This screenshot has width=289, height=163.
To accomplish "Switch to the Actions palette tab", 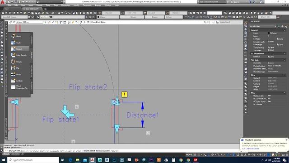I will click(32, 55).
